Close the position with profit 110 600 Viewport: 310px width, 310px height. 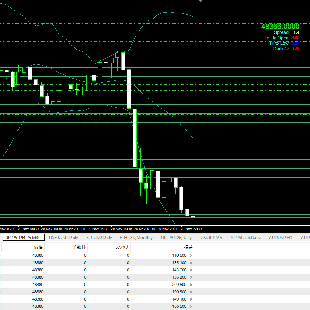[191, 255]
